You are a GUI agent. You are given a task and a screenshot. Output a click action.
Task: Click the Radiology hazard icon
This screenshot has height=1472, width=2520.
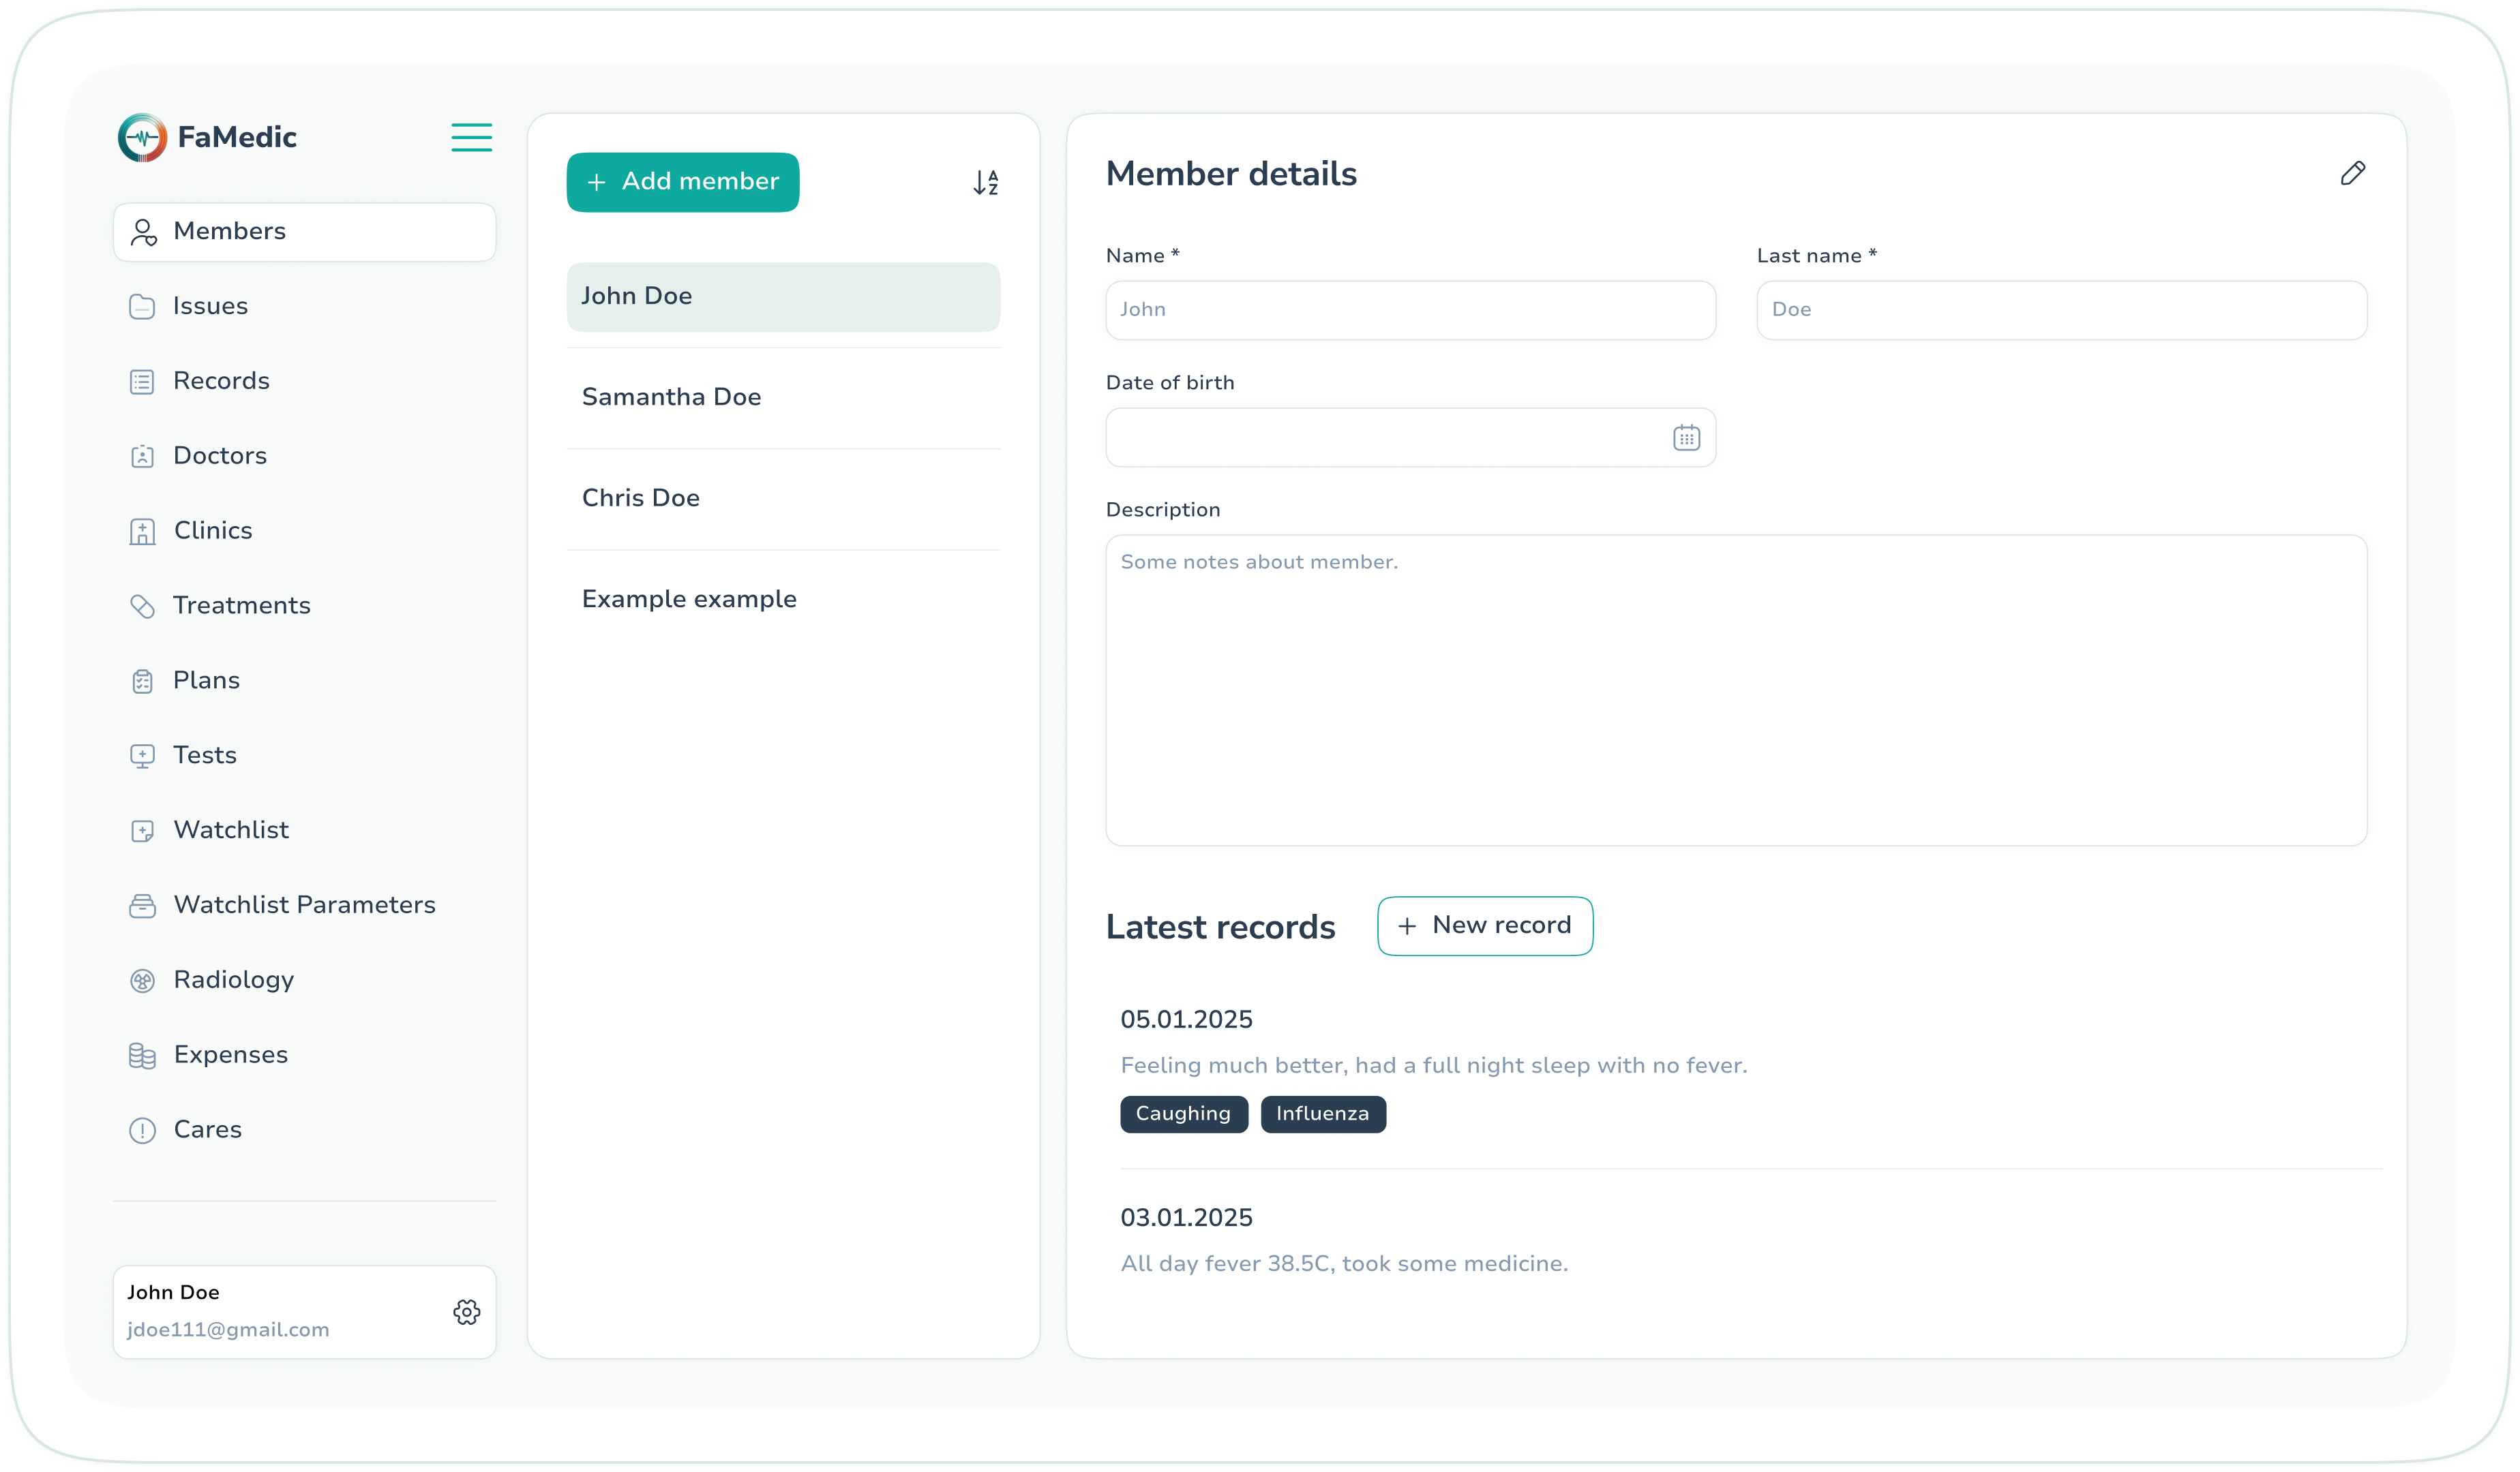(142, 981)
